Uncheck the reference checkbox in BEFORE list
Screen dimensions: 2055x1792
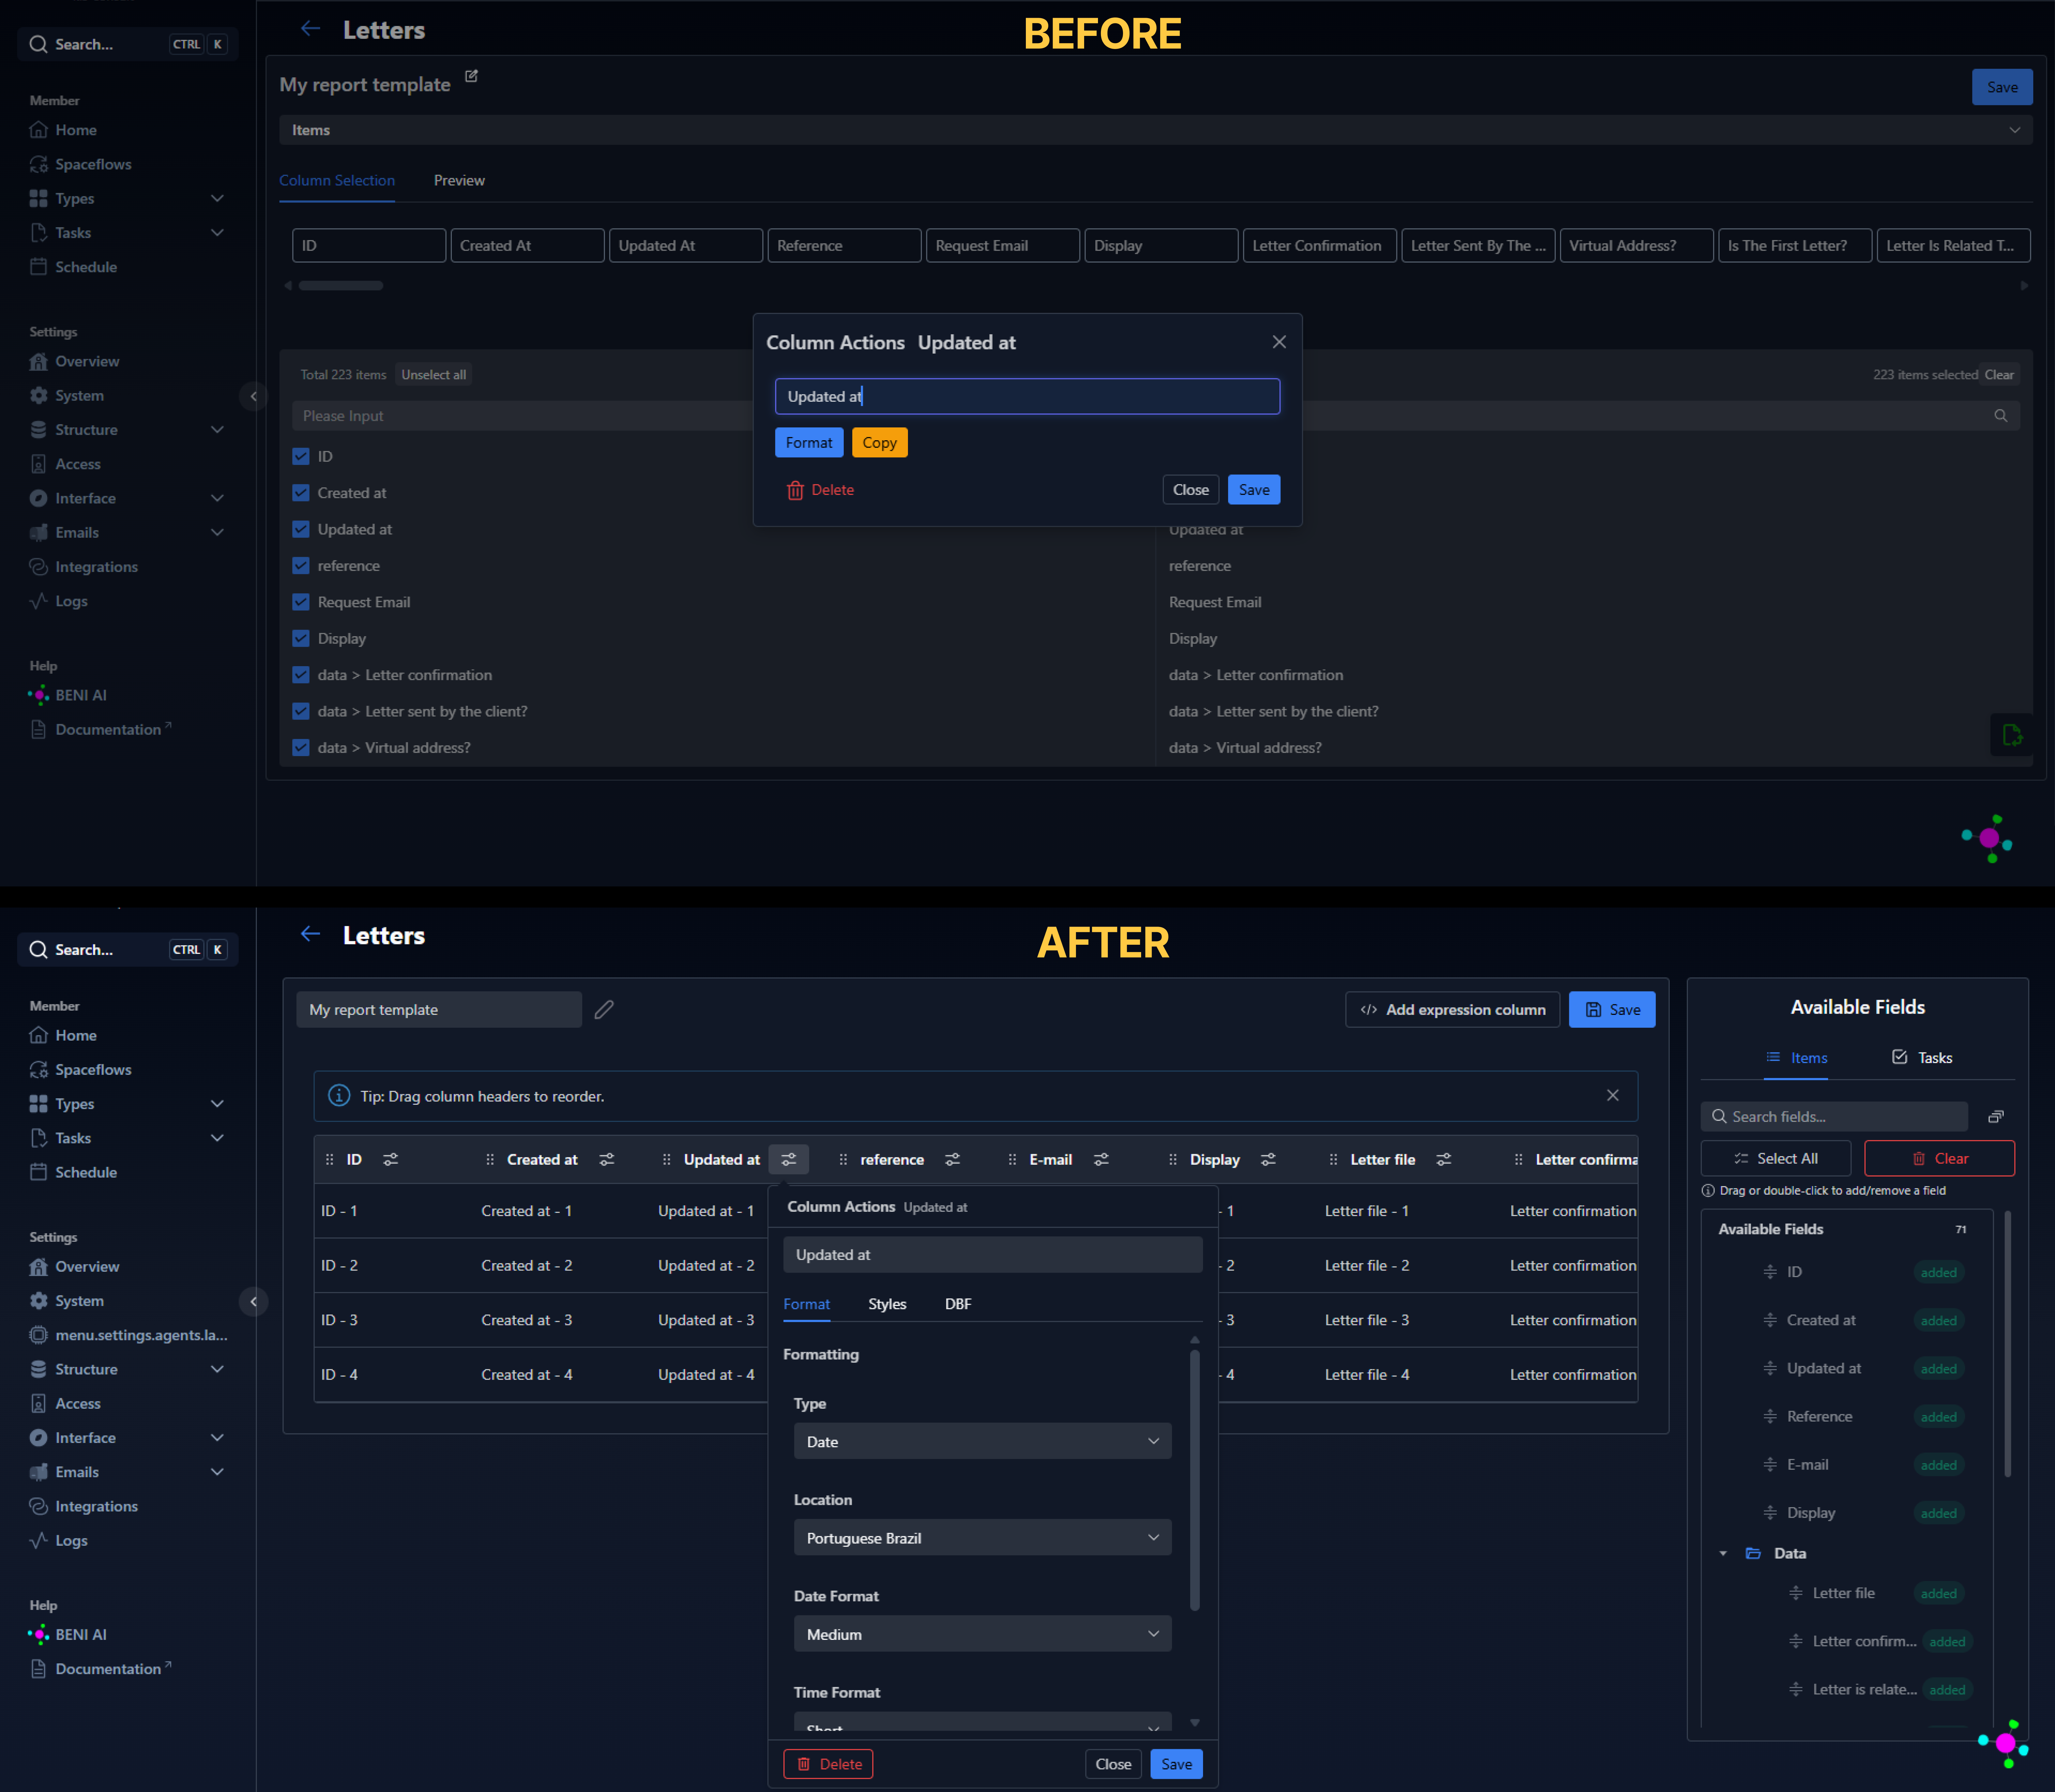301,566
